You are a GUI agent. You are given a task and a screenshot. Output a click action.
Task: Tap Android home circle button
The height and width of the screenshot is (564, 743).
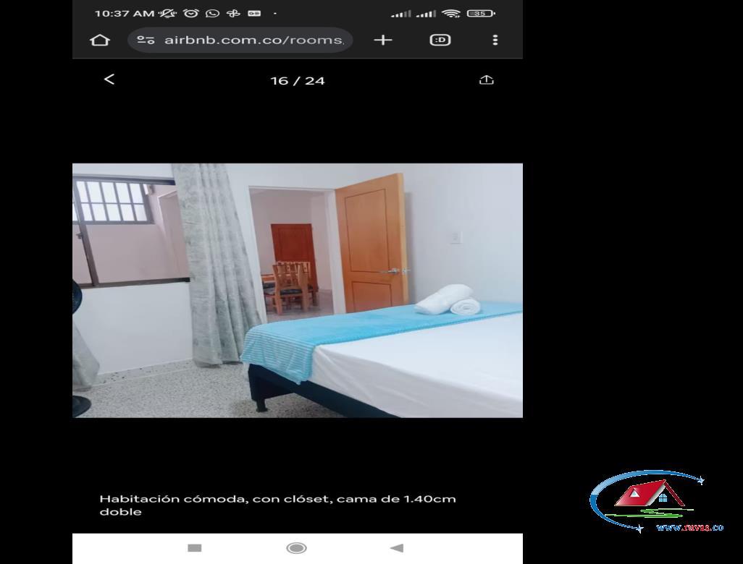coord(297,548)
